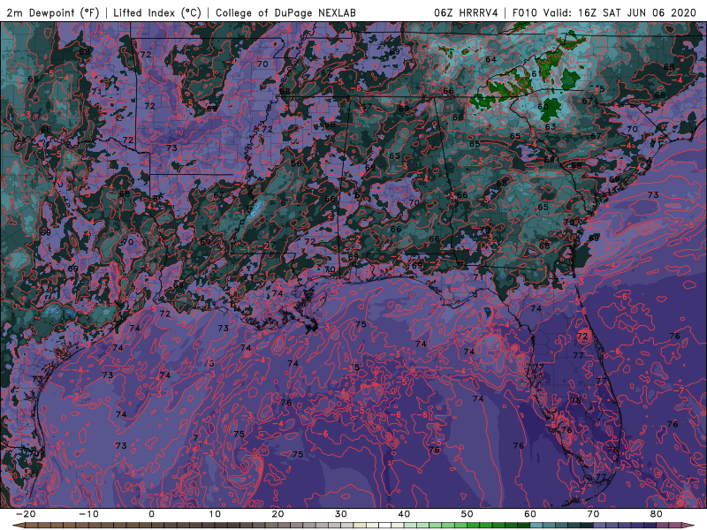Viewport: 707px width, 530px height.
Task: Click the 40 tick label on color bar
Action: coord(404,514)
